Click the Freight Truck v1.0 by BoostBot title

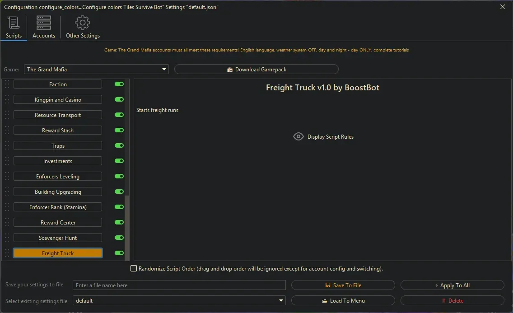point(322,88)
